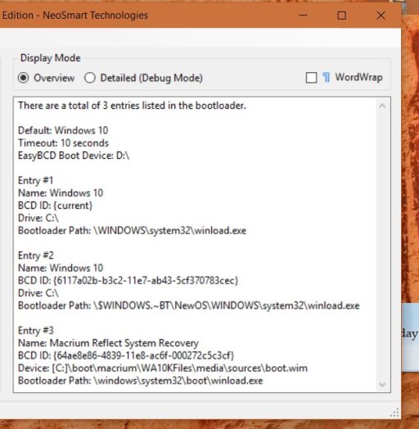Click the window title 'NeoSmart Technologies'

[x=96, y=16]
